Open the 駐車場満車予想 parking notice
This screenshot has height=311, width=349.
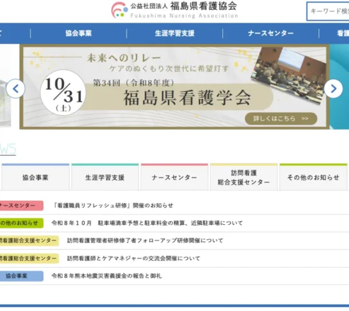[x=147, y=223]
